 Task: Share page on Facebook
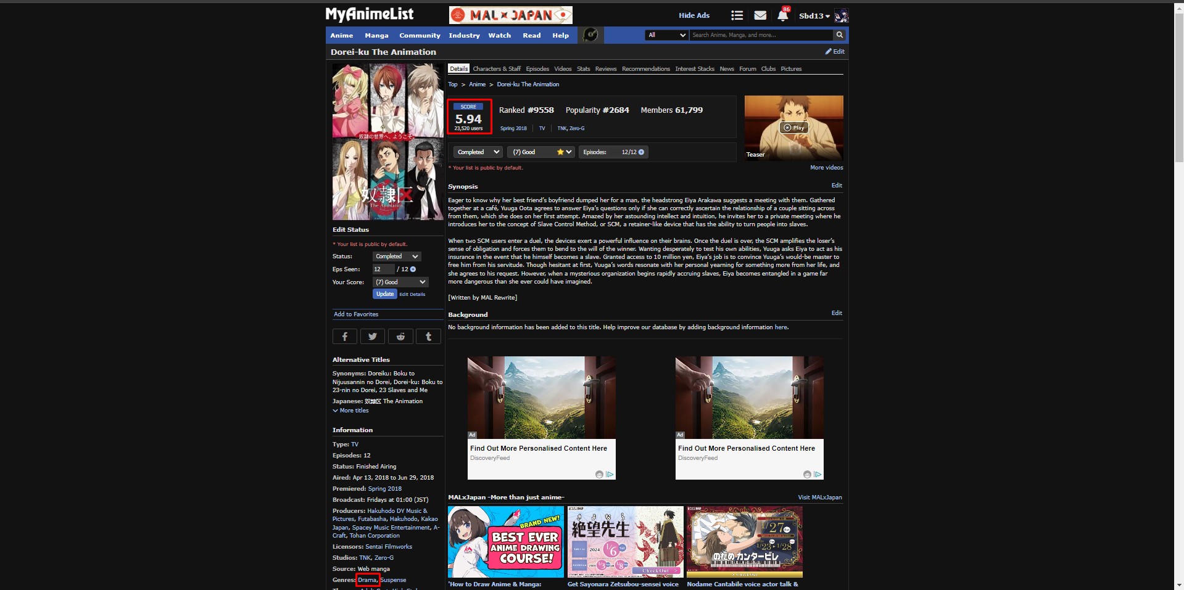[x=345, y=336]
